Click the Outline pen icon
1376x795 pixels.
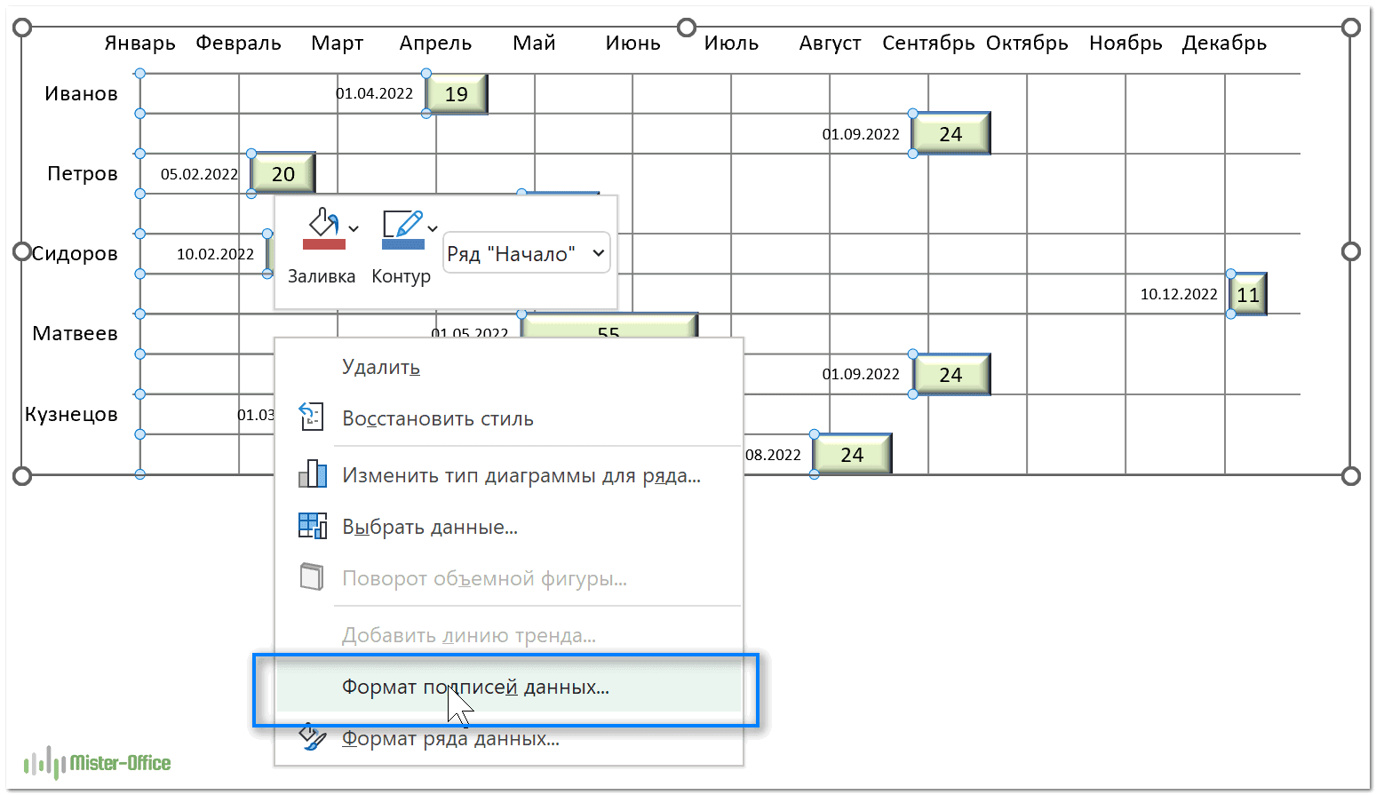402,223
